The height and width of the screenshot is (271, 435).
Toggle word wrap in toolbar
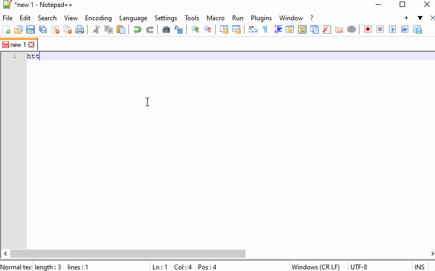tap(253, 30)
